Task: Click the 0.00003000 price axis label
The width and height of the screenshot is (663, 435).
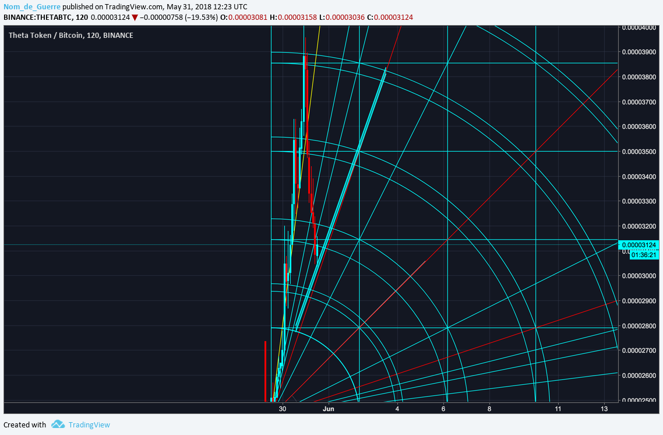Action: (x=639, y=276)
